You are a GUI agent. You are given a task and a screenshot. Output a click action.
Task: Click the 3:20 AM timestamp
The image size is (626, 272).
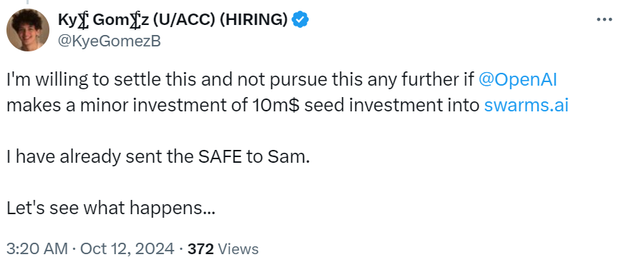click(x=37, y=249)
